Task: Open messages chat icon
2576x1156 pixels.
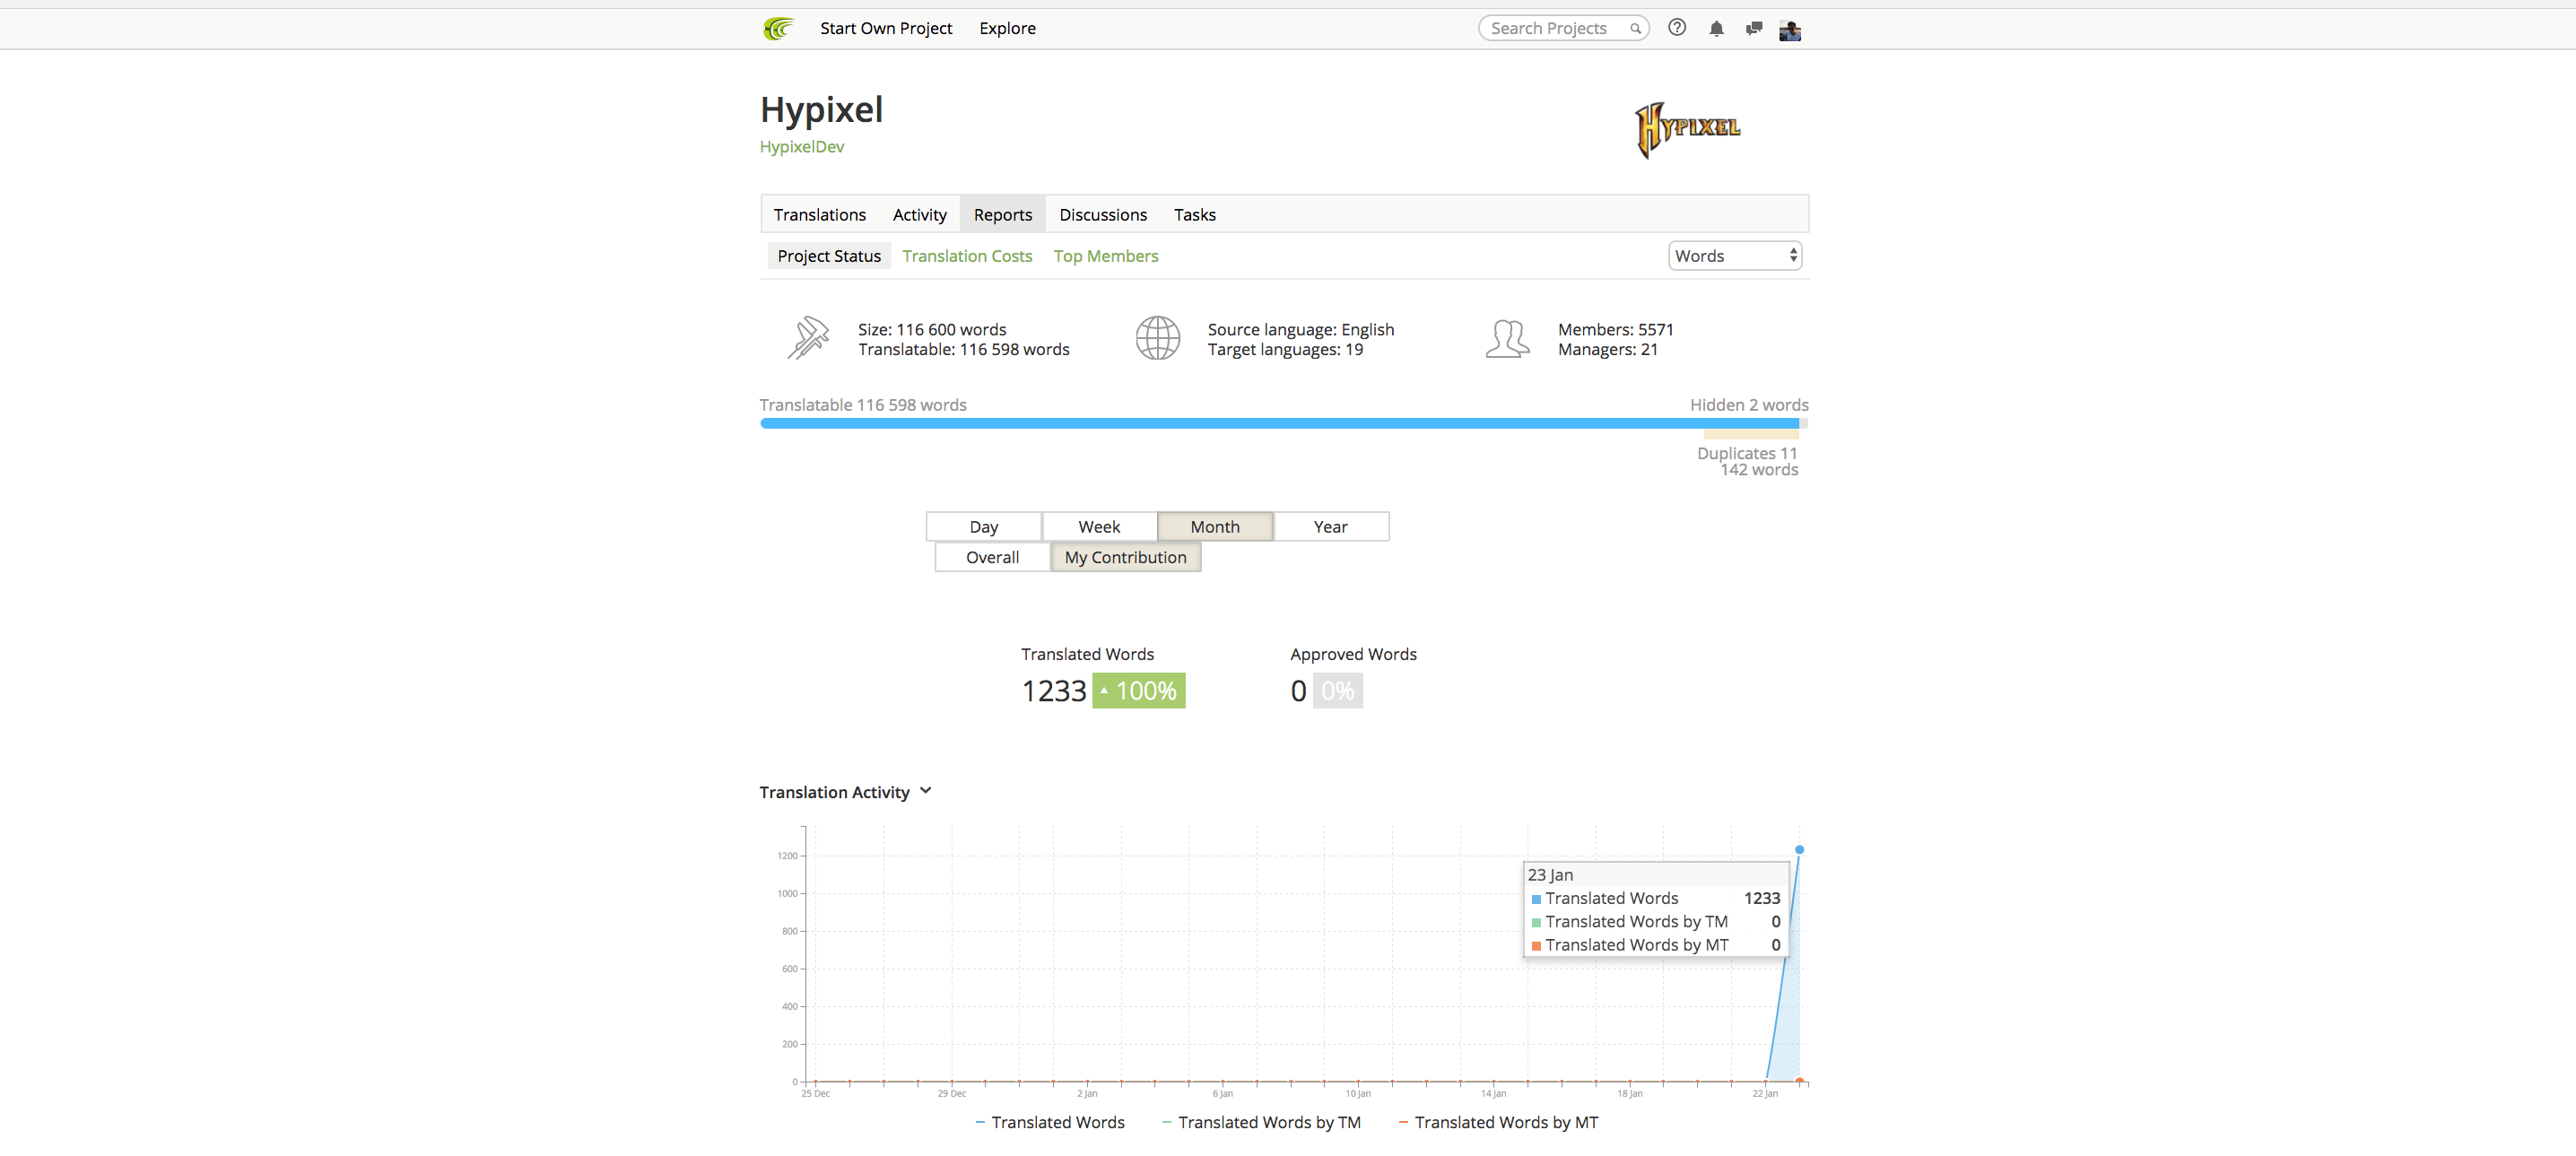Action: [1753, 29]
